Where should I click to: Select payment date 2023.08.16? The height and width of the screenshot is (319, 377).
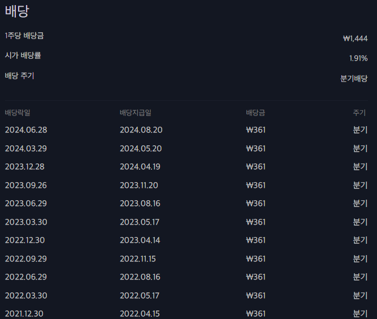(140, 204)
